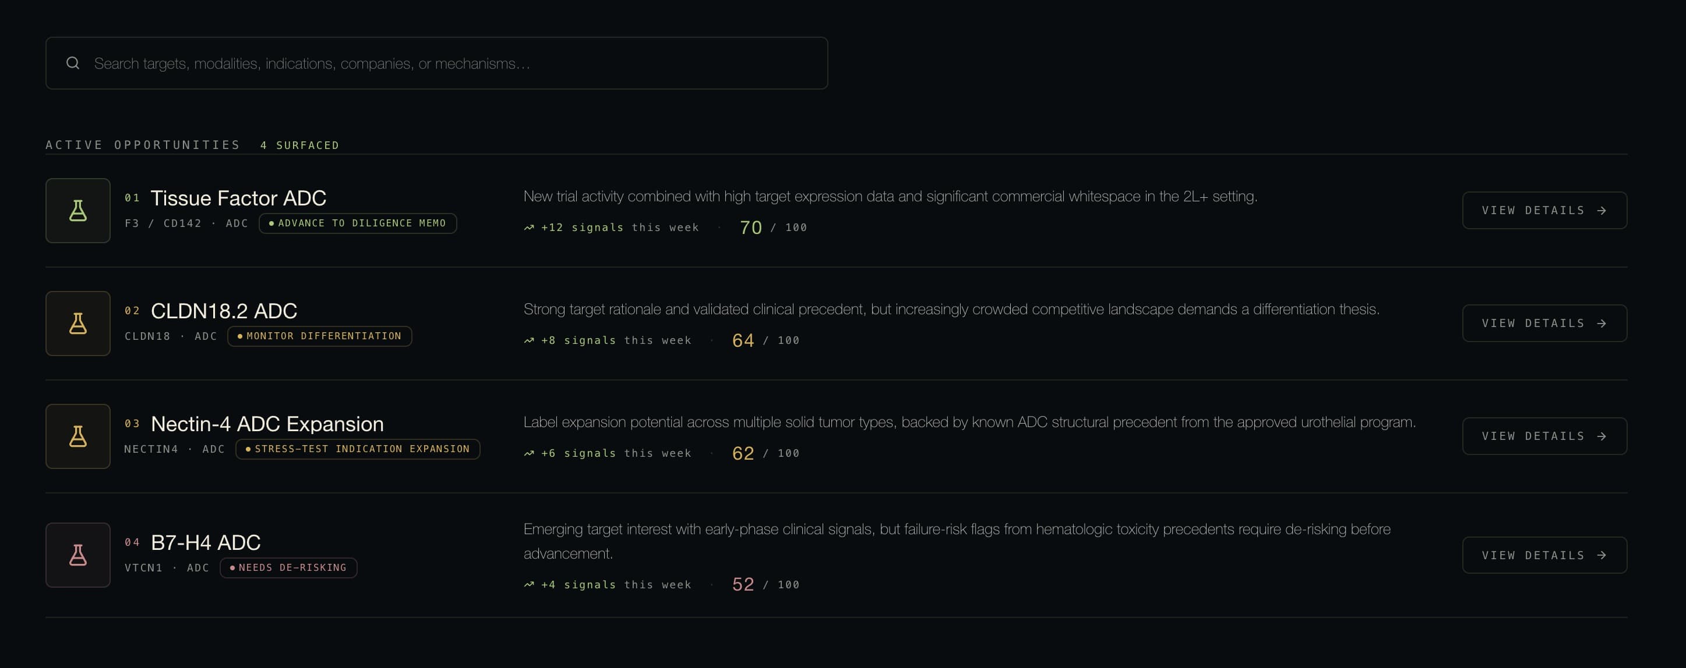The width and height of the screenshot is (1686, 668).
Task: Click the trend arrow beside +6 signals
Action: 529,454
